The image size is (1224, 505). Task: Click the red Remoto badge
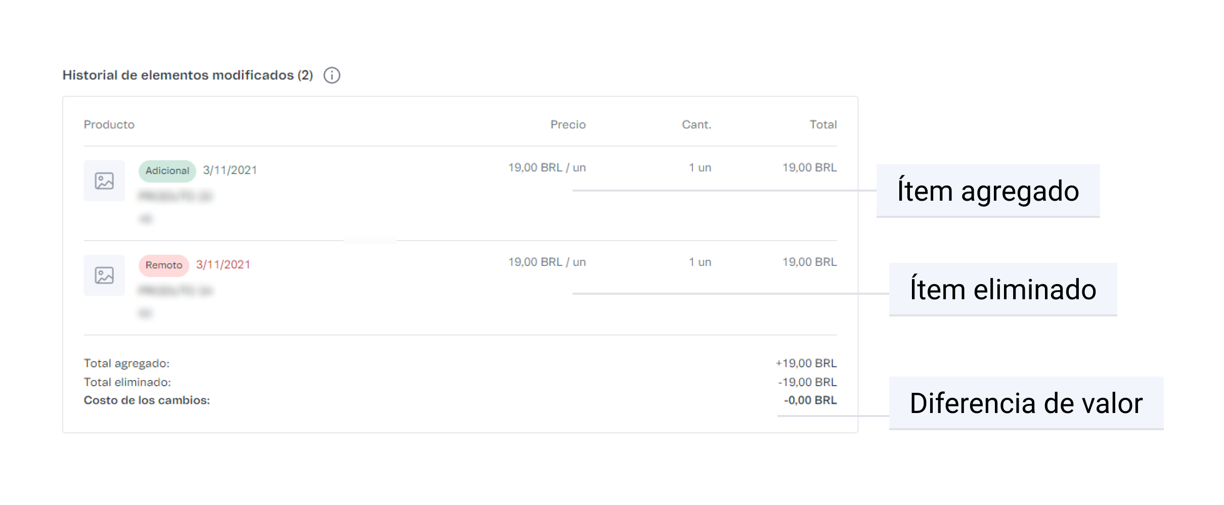[x=163, y=265]
